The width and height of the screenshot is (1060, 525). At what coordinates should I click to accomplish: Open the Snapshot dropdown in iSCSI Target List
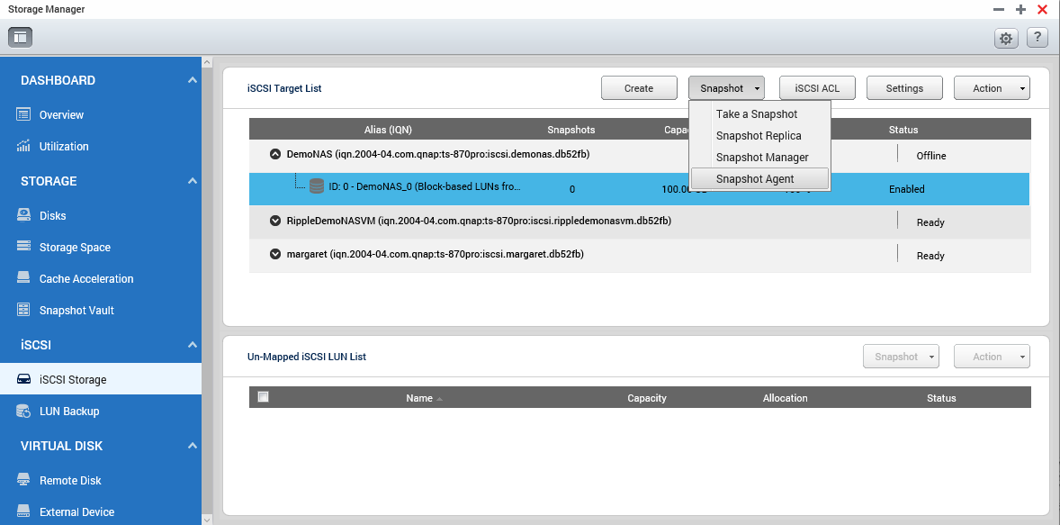(727, 88)
